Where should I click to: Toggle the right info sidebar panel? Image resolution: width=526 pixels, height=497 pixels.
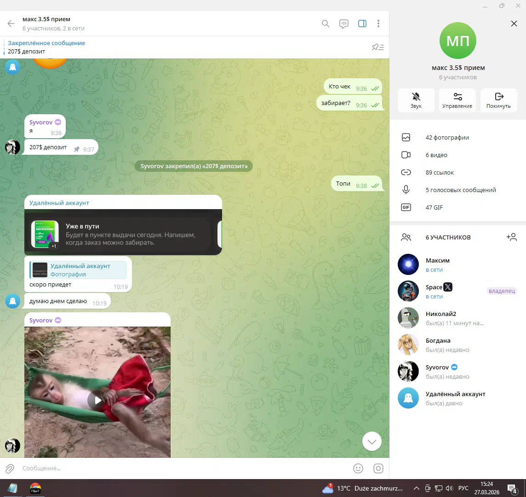tap(362, 23)
